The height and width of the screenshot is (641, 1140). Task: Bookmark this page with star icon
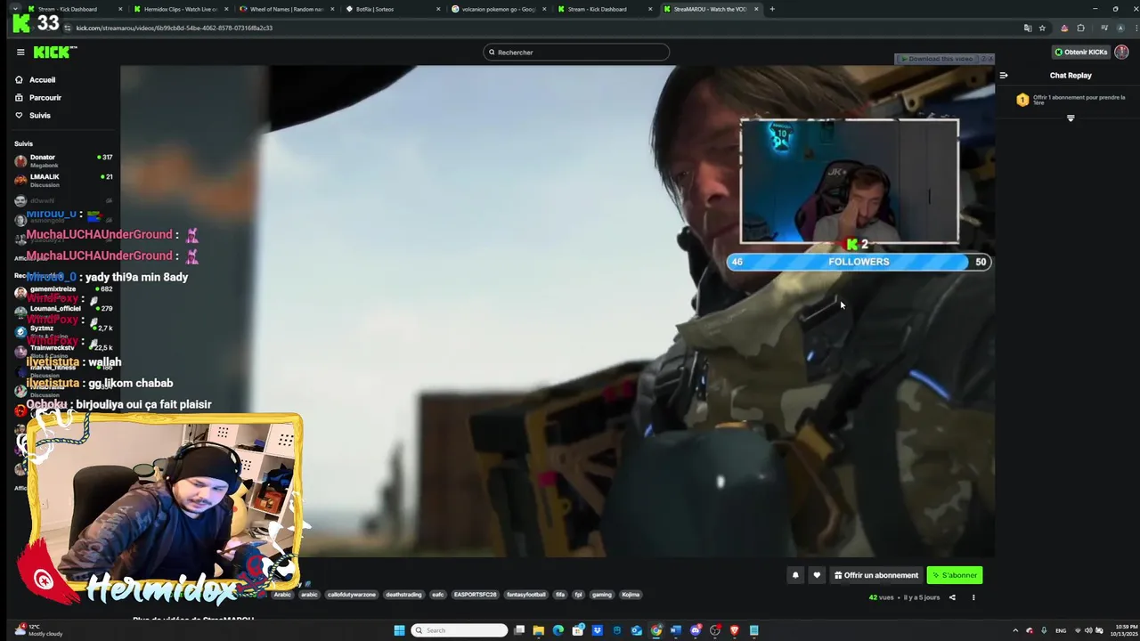tap(1042, 28)
